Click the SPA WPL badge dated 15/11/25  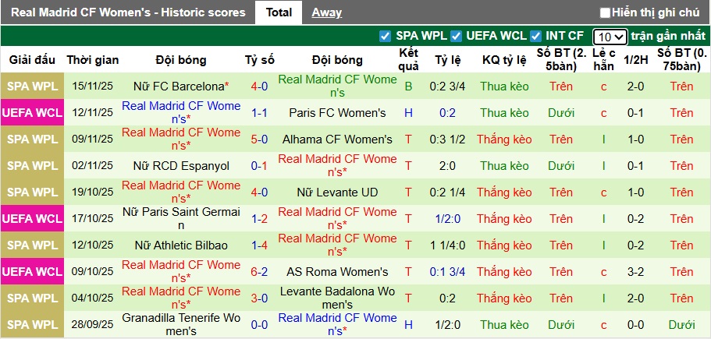click(33, 87)
